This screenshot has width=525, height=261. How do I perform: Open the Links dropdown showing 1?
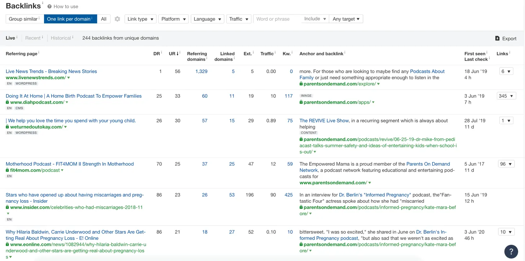click(506, 121)
